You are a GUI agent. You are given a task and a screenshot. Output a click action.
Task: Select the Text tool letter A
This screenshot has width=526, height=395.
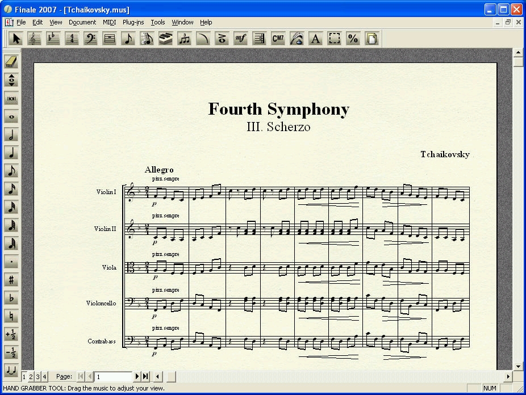316,39
